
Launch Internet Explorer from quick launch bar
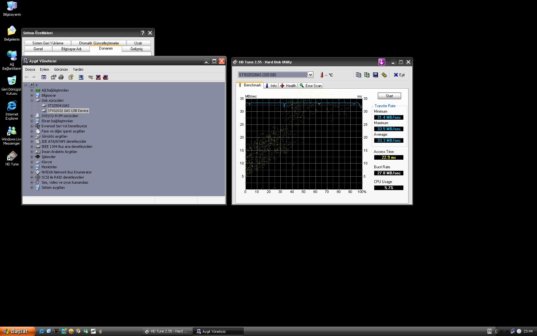point(41,331)
